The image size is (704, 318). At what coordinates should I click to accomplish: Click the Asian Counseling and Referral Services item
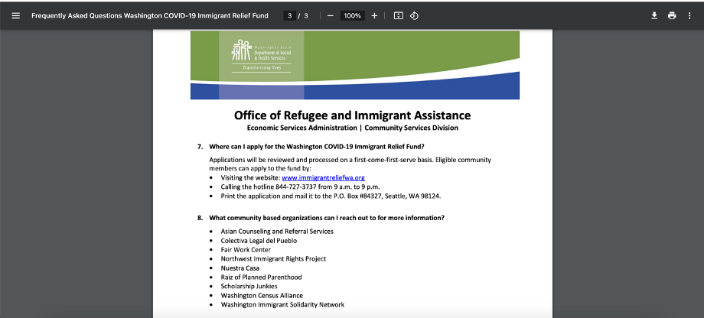pyautogui.click(x=277, y=231)
